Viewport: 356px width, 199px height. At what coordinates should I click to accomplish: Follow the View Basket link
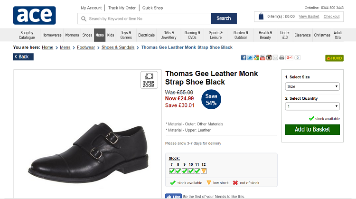click(309, 17)
